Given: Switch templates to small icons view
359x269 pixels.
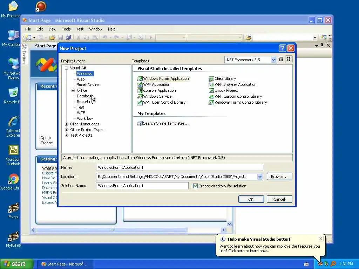Looking at the screenshot, I should pos(289,60).
